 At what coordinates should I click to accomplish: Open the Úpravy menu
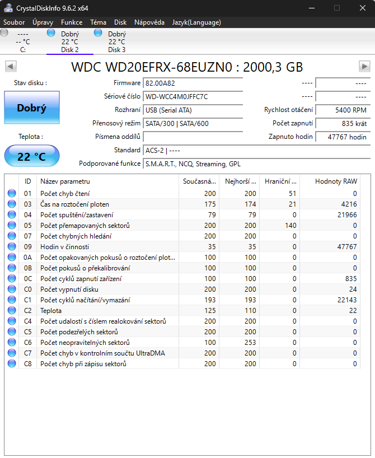(x=43, y=22)
